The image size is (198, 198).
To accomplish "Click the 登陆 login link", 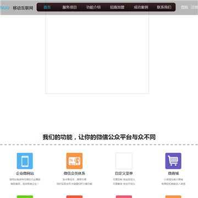I will coord(184,7).
